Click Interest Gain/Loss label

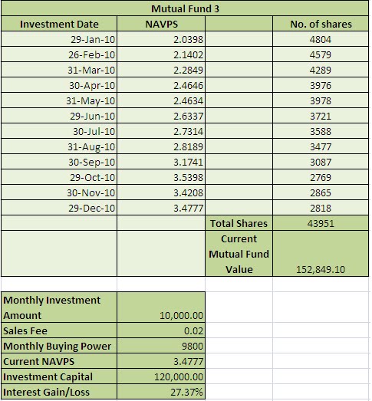pos(59,392)
